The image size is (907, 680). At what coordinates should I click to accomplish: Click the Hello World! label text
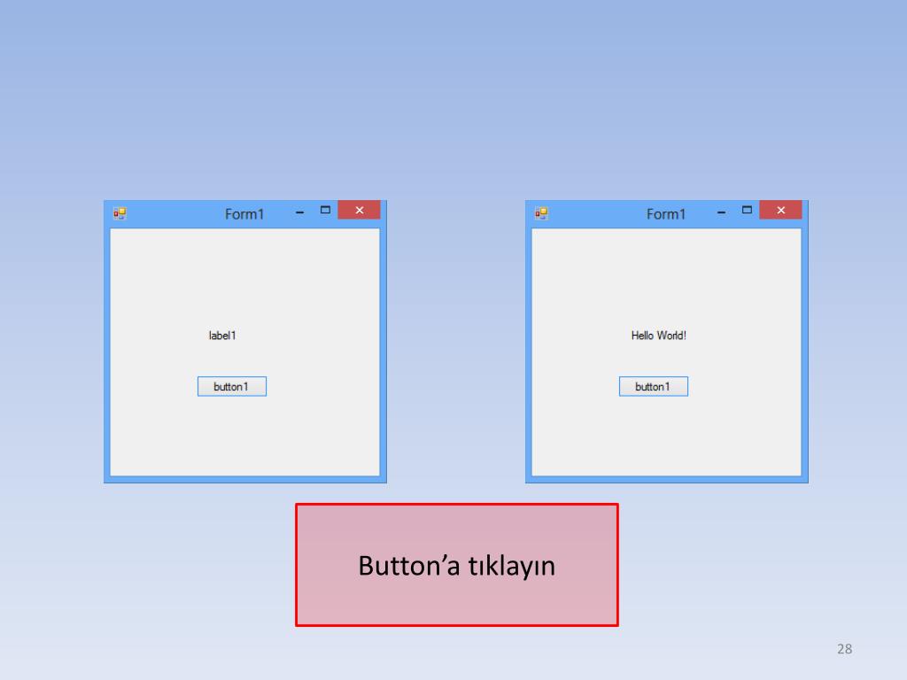click(x=658, y=336)
